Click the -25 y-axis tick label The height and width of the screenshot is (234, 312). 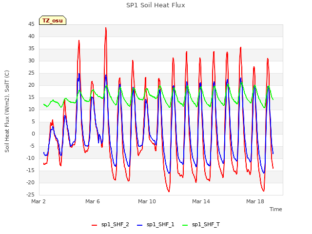click(30, 195)
